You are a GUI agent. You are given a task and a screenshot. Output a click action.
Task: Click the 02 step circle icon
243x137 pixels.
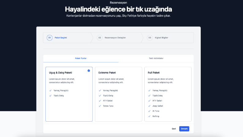point(100,37)
